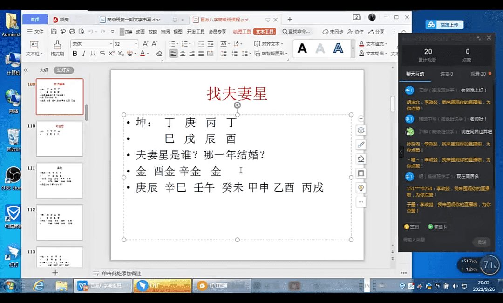The width and height of the screenshot is (503, 303).
Task: Click the 发送 send button in chat
Action: pos(481,242)
